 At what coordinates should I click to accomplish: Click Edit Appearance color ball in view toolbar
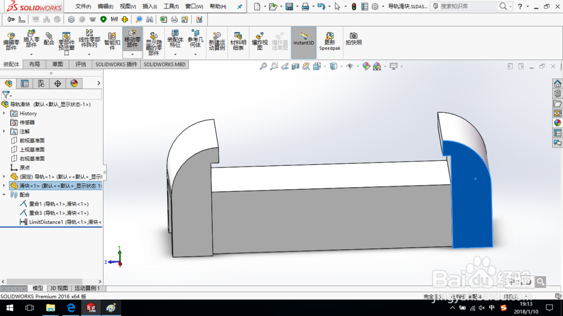point(366,66)
